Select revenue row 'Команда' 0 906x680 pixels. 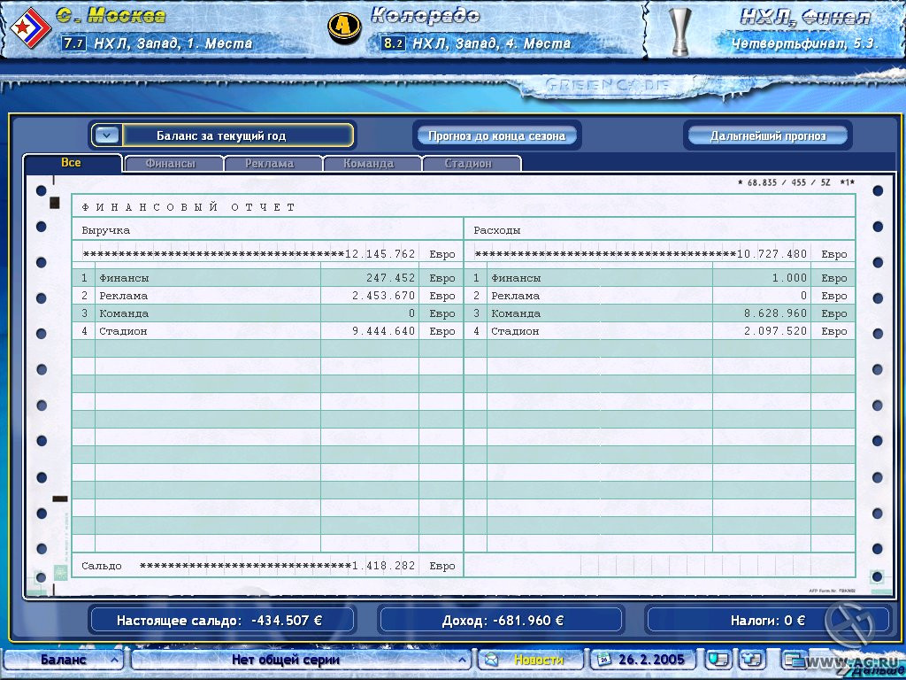coord(267,313)
